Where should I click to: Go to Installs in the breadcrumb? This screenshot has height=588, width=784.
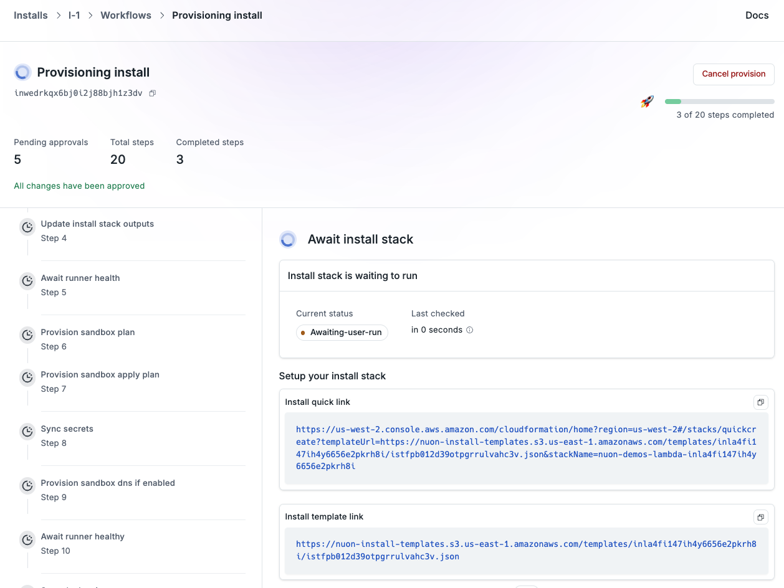(x=31, y=16)
